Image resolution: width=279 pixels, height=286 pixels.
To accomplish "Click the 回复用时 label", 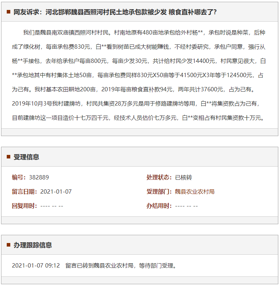I will pyautogui.click(x=24, y=206).
